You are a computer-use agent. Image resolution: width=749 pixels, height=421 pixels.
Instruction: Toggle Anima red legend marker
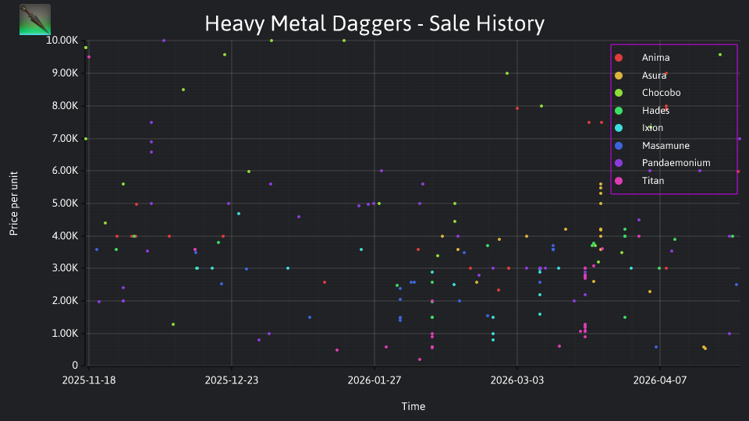point(619,58)
